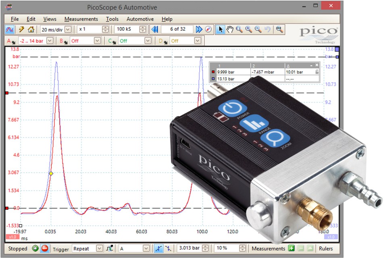
Task: Open the Measurements menu
Action: [81, 19]
